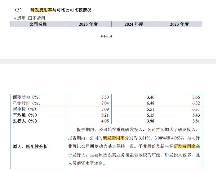Click the 原因、匹配性分析 label cell
The image size is (216, 171).
tap(38, 147)
